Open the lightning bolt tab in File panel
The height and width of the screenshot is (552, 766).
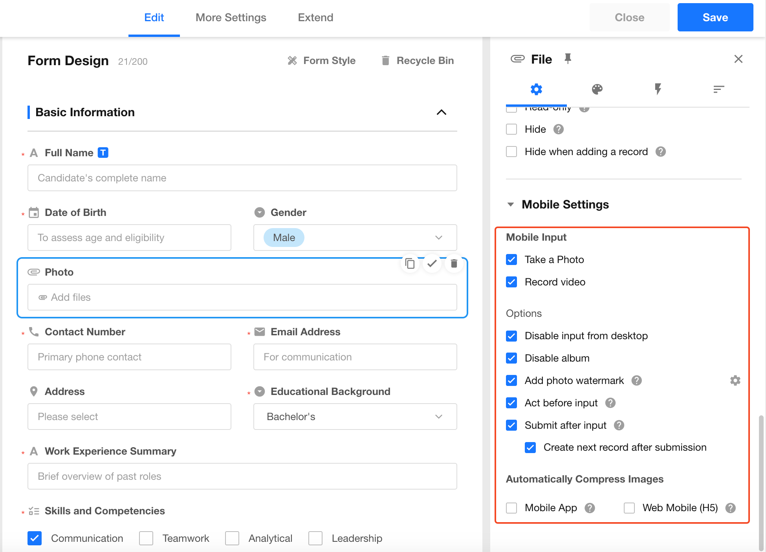pyautogui.click(x=658, y=89)
